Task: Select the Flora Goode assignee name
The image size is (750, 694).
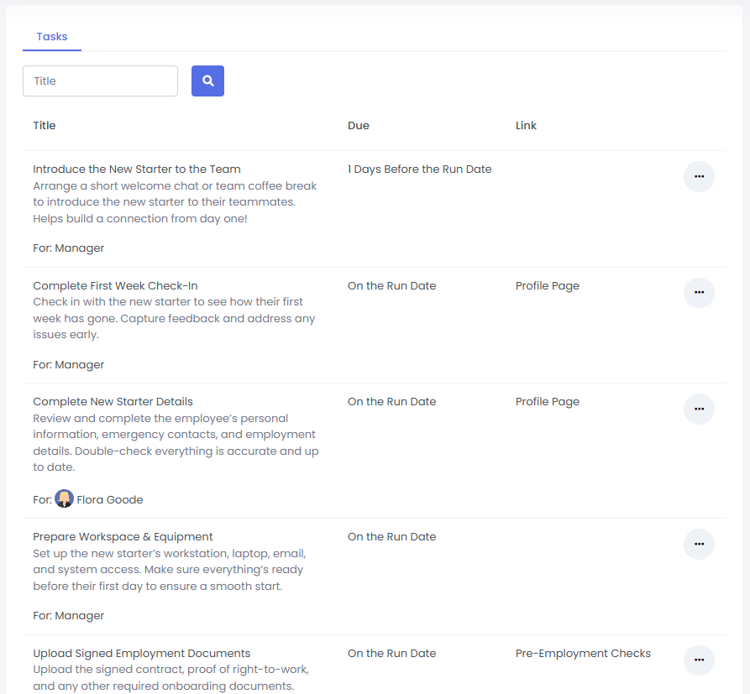Action: point(110,498)
